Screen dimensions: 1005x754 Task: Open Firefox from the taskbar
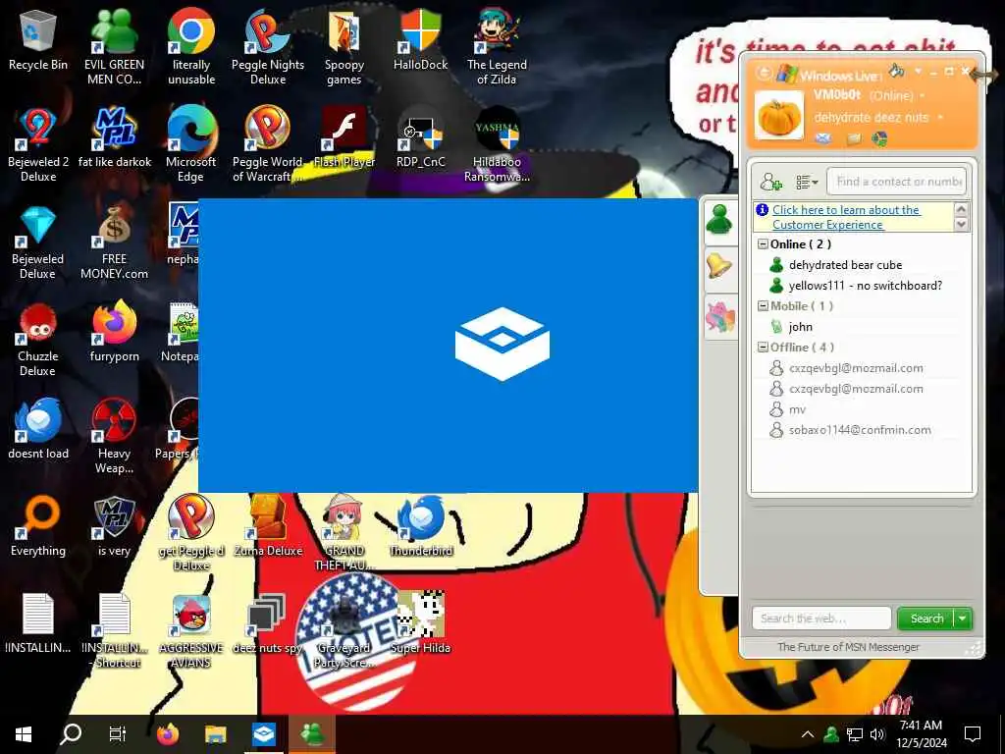[x=167, y=734]
